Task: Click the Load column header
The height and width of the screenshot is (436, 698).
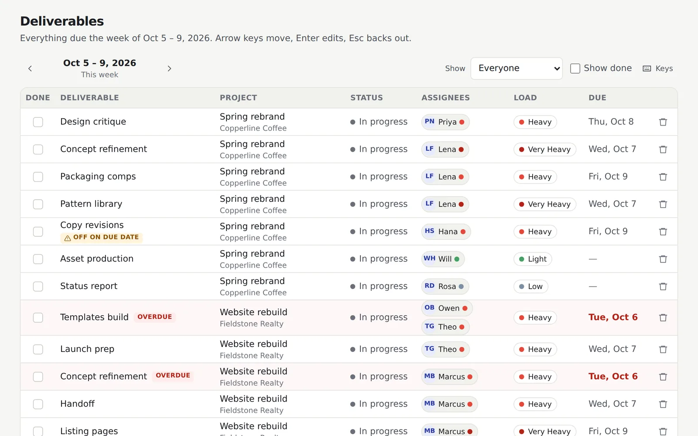Action: (525, 98)
